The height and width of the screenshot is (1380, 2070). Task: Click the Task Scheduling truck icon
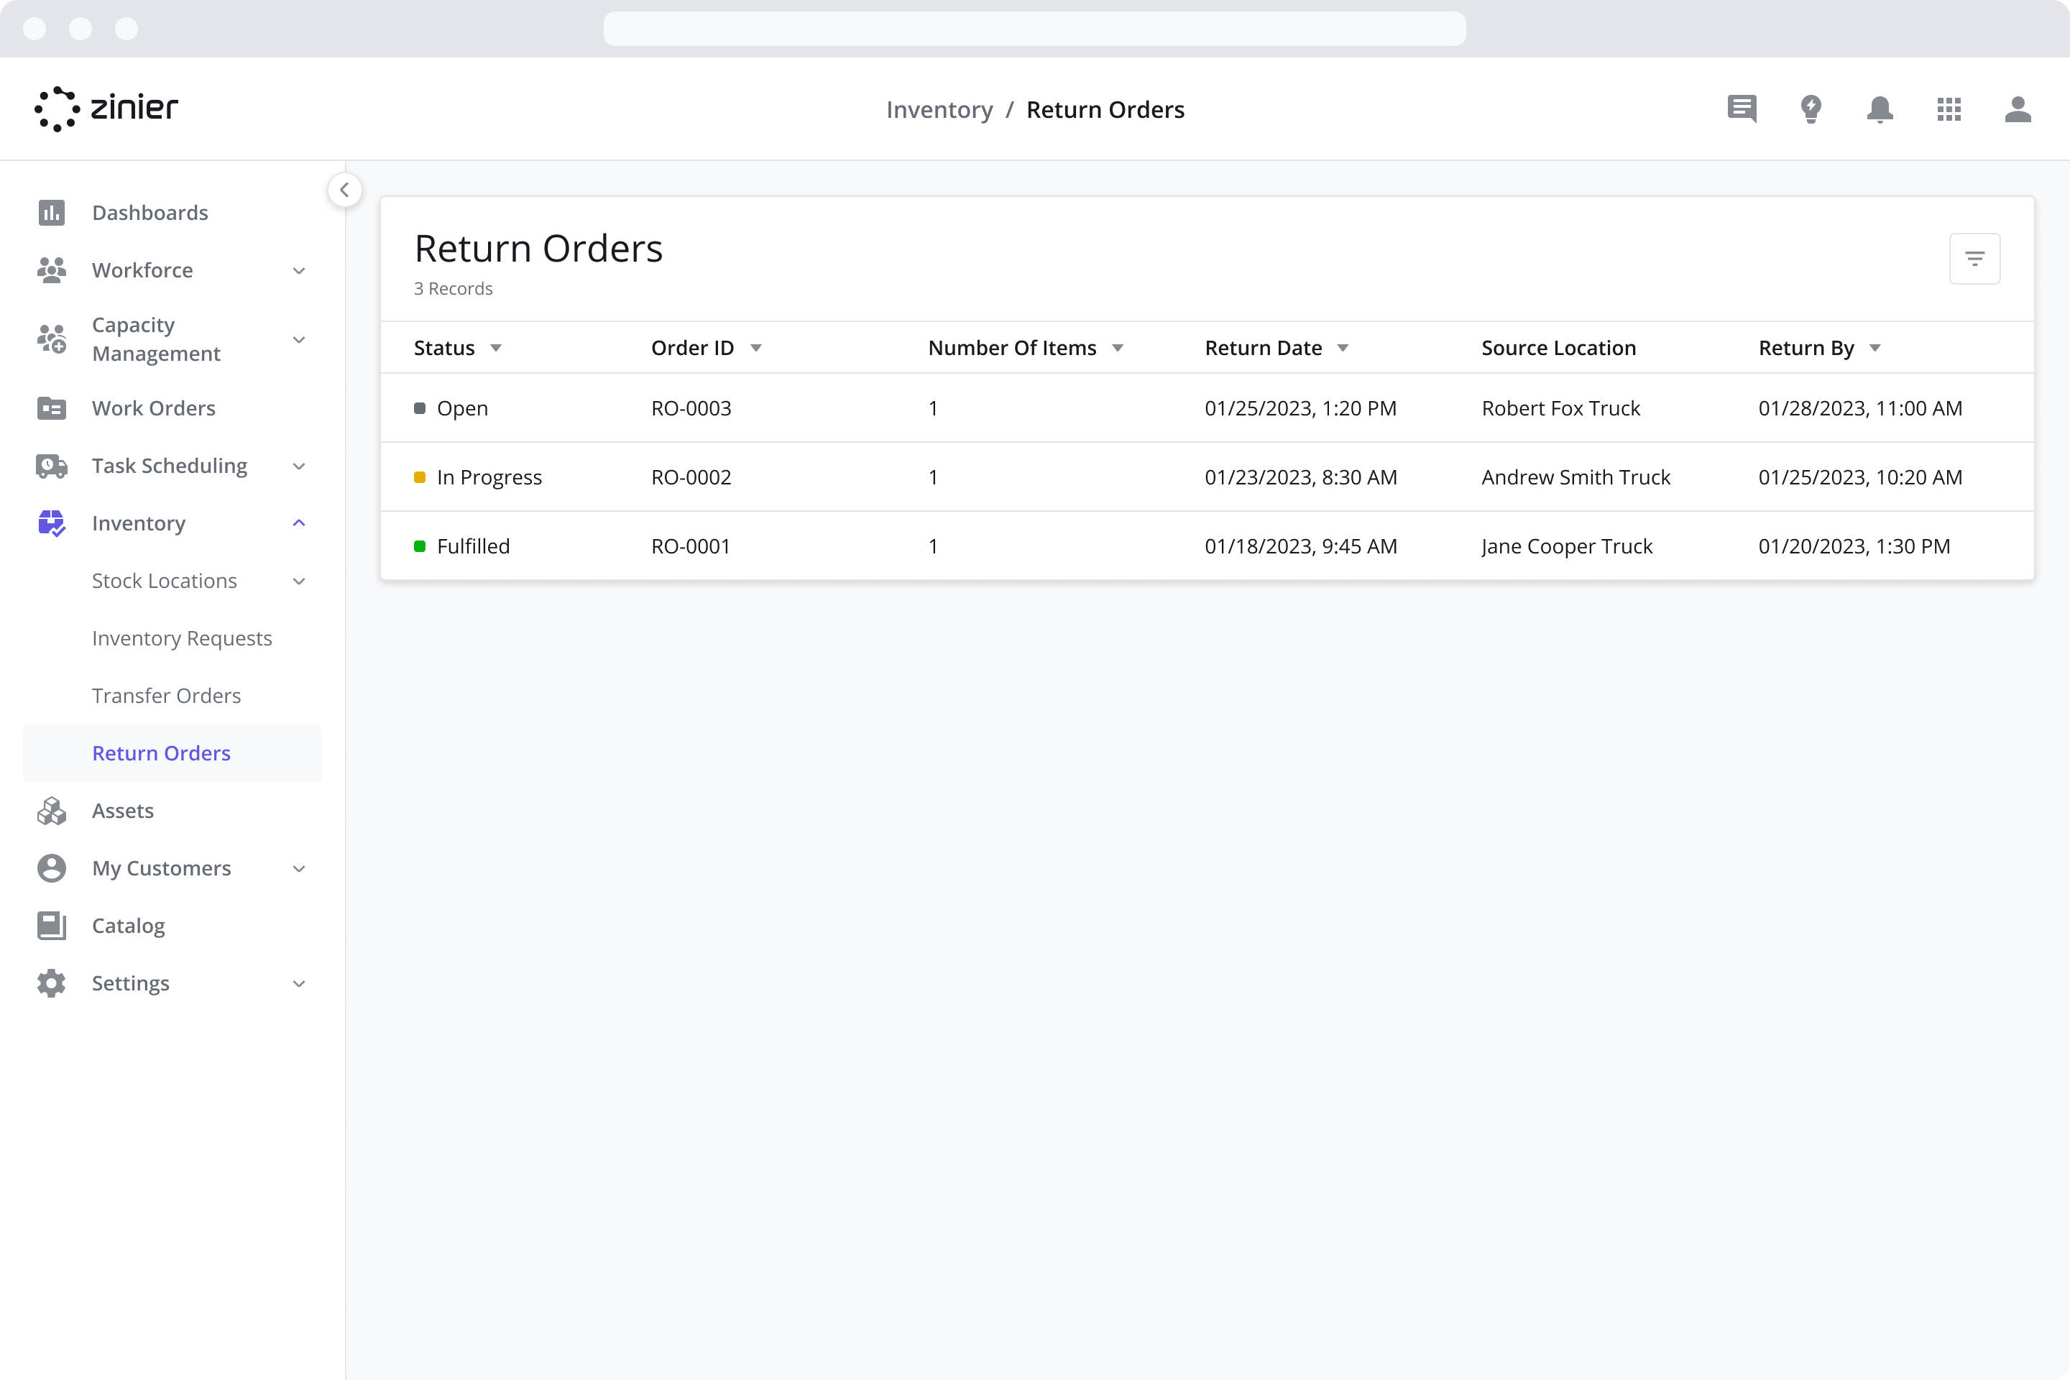(x=52, y=466)
